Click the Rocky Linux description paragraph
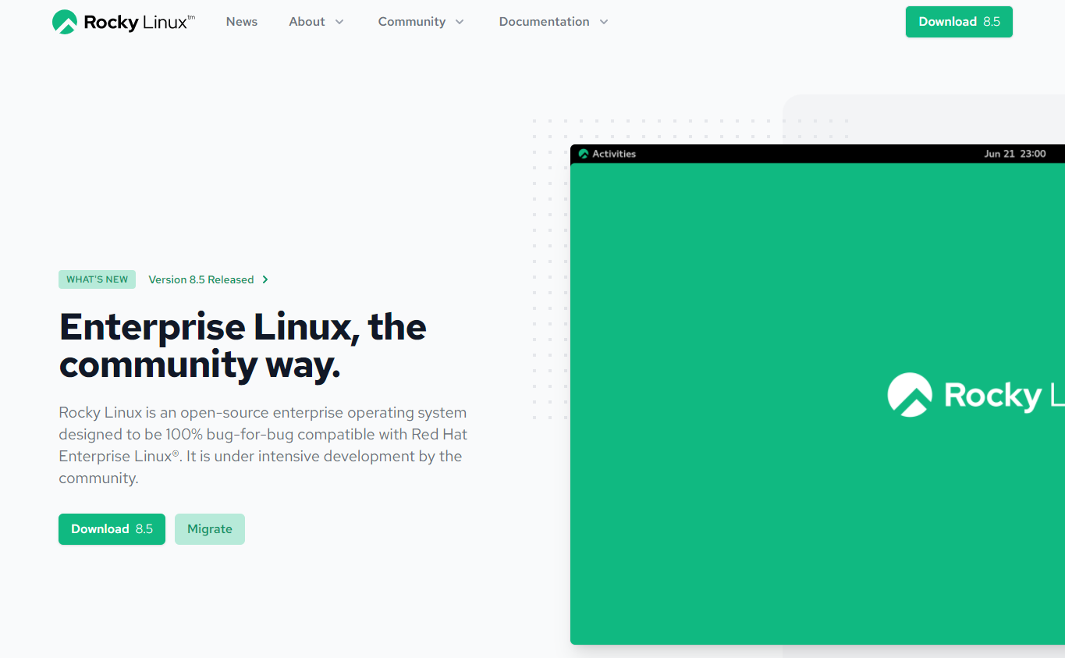1065x658 pixels. pyautogui.click(x=263, y=445)
